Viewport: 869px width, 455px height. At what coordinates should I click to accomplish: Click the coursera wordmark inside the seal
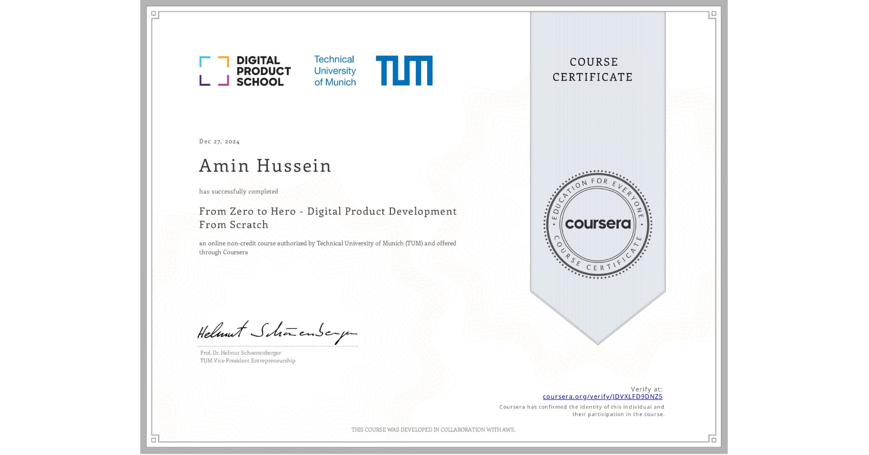598,225
